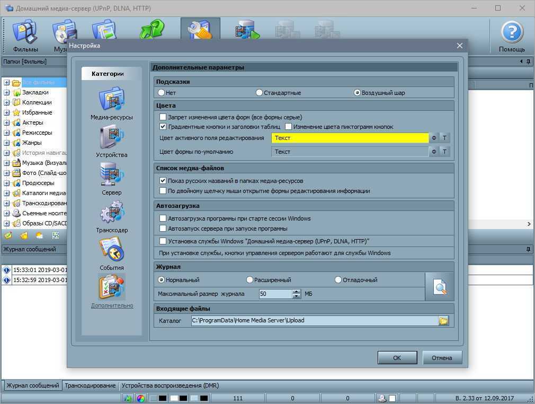This screenshot has width=535, height=404.
Task: Enable Изменение цвета пиктограмм кнопок
Action: pos(289,127)
